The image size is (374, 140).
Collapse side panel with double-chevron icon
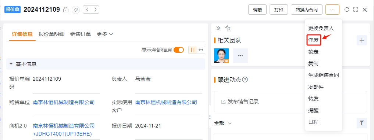tap(218, 28)
